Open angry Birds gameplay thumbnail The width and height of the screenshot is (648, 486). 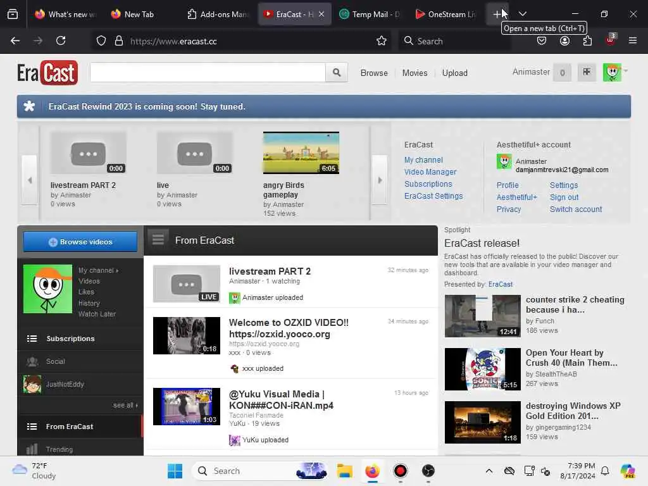[x=301, y=153]
